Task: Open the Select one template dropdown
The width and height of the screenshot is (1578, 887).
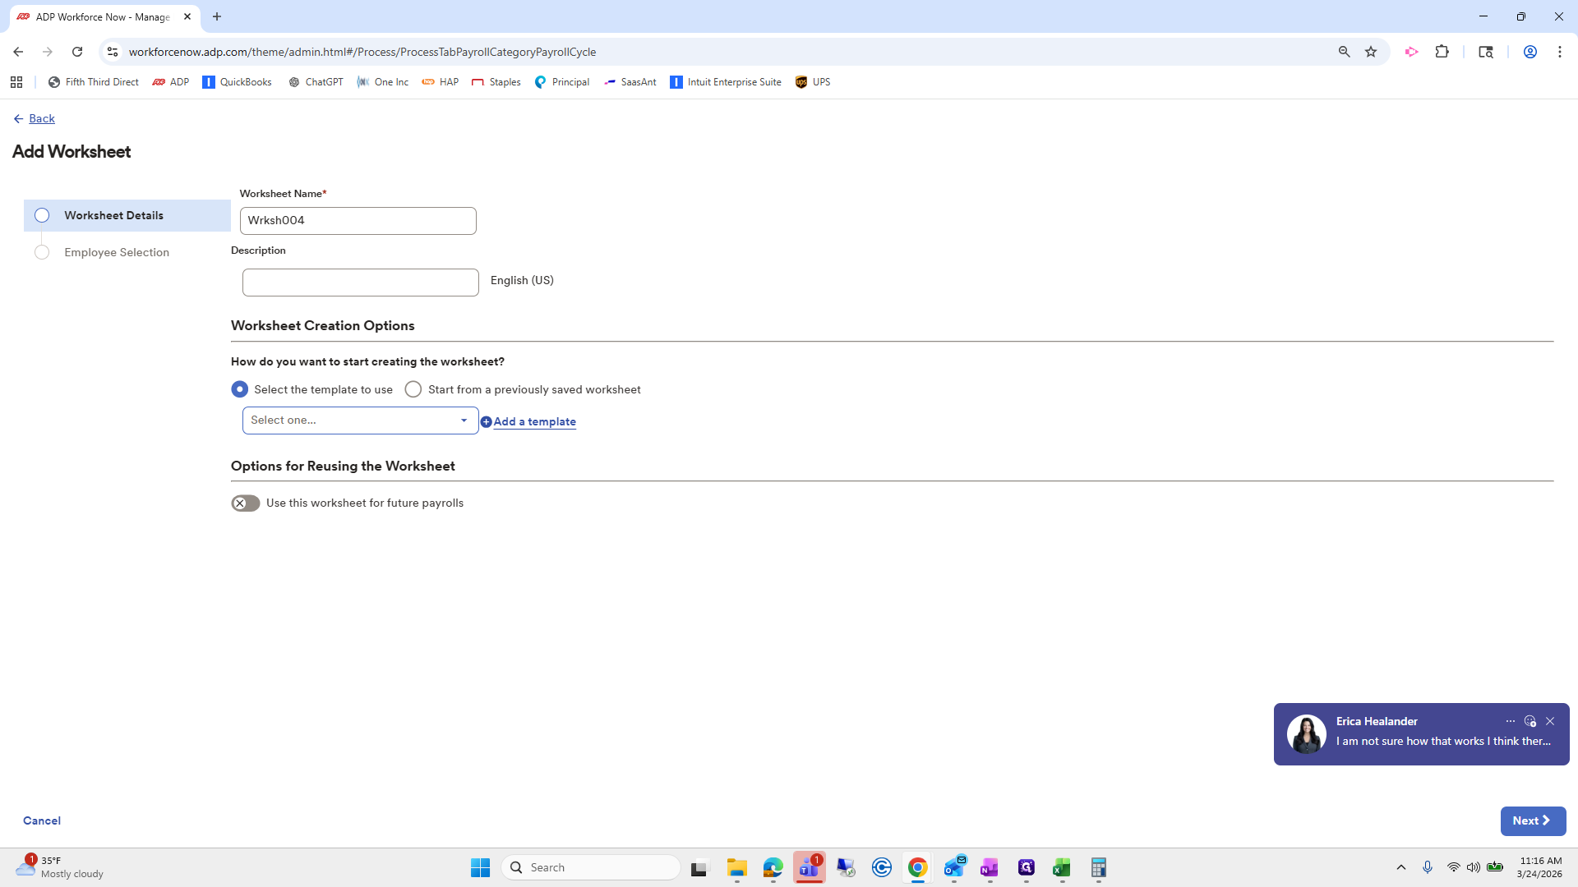Action: click(359, 420)
